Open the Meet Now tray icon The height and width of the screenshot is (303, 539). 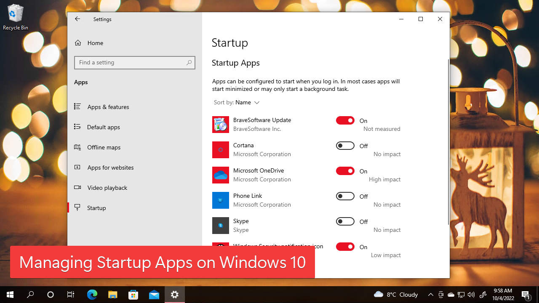coord(441,295)
